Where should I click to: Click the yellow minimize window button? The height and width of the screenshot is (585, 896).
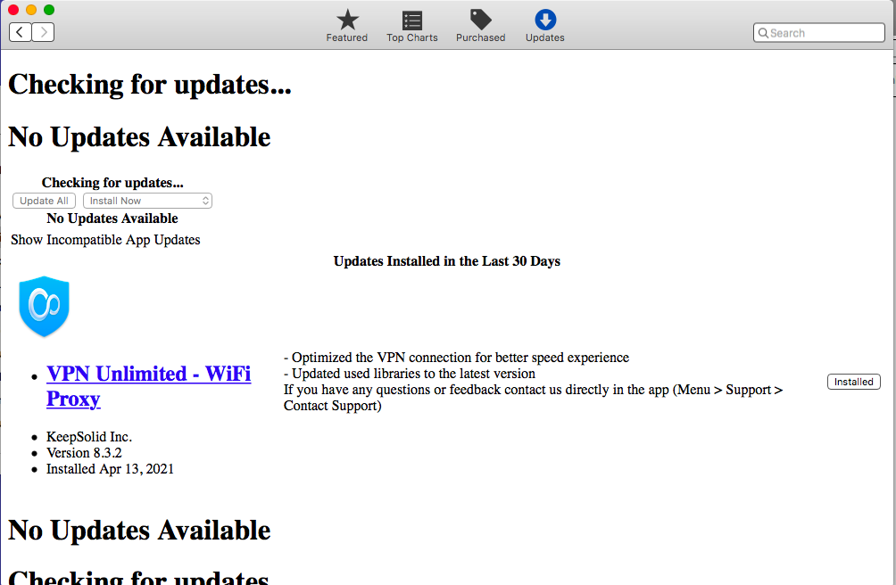[x=31, y=10]
